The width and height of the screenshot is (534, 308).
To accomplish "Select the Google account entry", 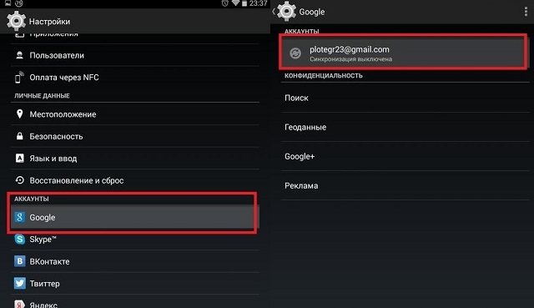I will tap(135, 217).
